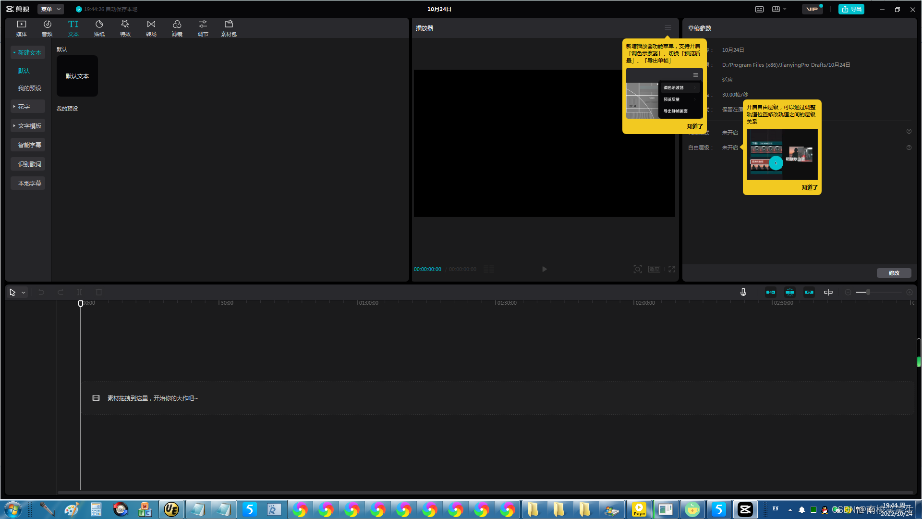The width and height of the screenshot is (922, 519).
Task: Toggle timeline auto-snap button
Action: tap(790, 292)
